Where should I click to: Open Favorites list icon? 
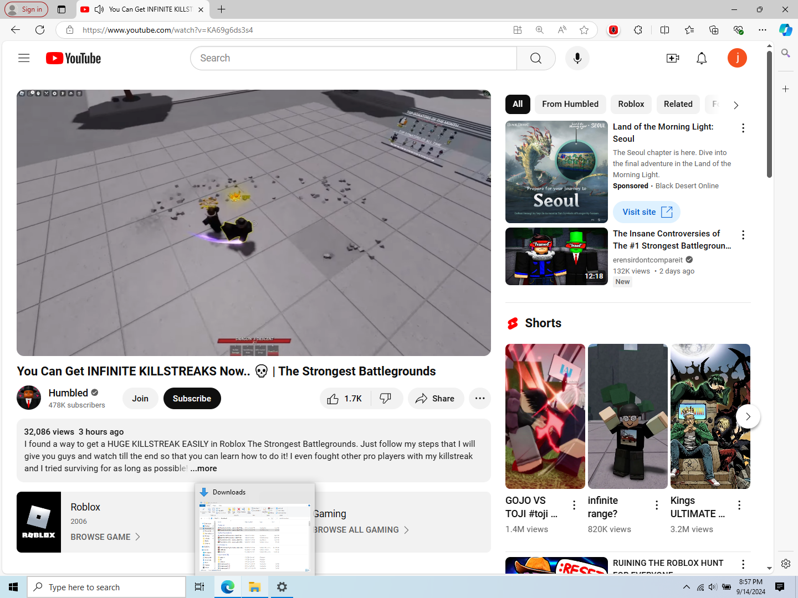689,30
